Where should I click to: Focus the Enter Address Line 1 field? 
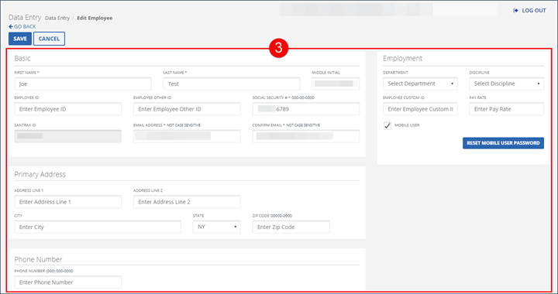tap(67, 202)
